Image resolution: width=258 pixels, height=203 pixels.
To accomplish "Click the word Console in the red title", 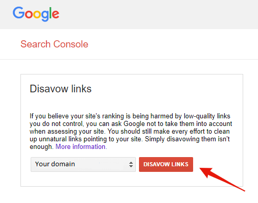I will point(71,44).
